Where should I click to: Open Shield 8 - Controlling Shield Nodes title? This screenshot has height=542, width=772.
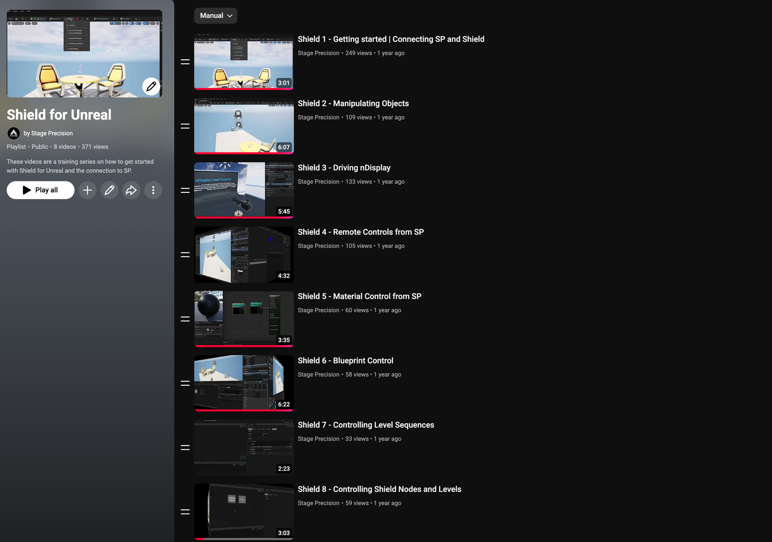click(379, 489)
